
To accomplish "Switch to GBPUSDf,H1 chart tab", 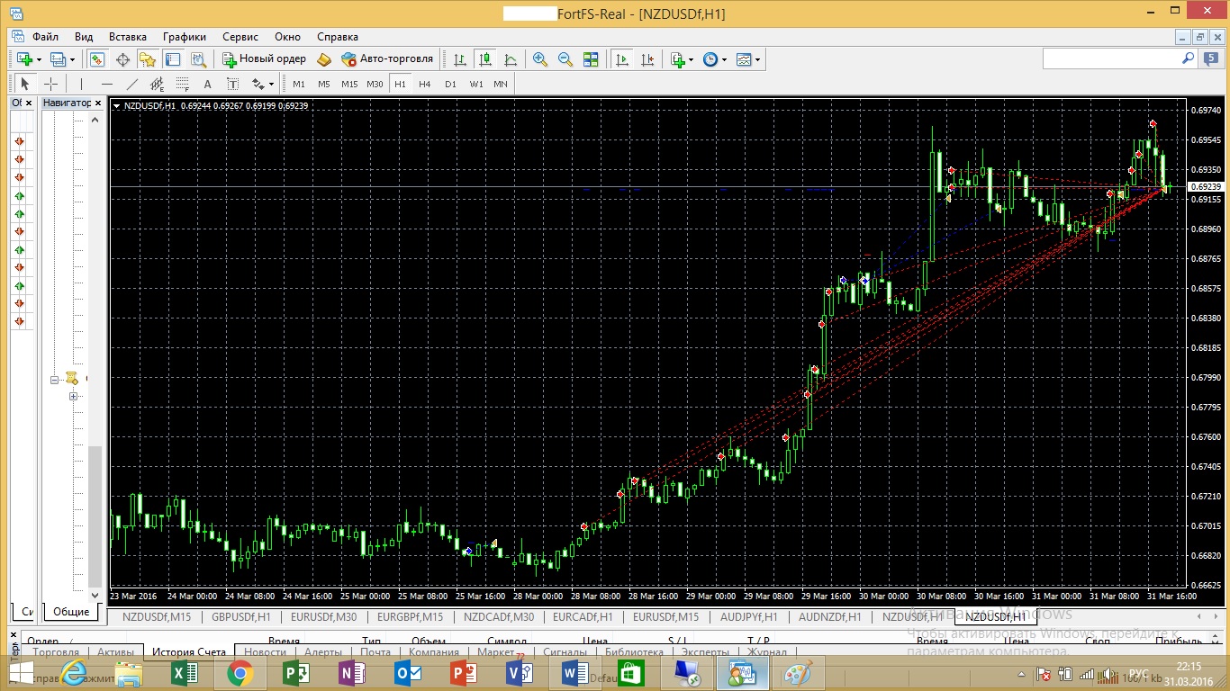I will [240, 617].
